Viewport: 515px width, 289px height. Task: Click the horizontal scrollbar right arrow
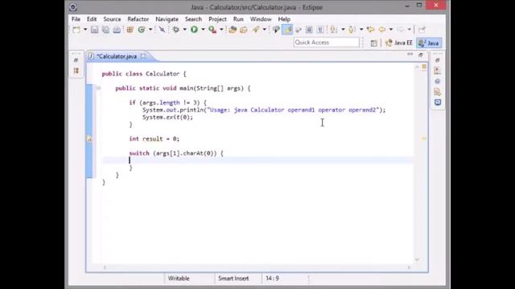[409, 267]
